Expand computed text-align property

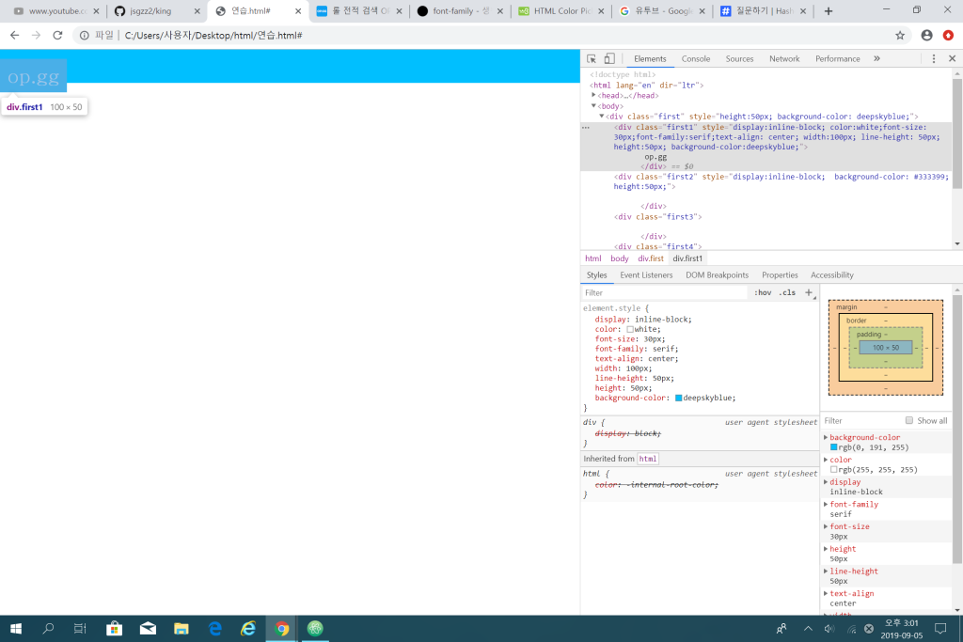(826, 593)
